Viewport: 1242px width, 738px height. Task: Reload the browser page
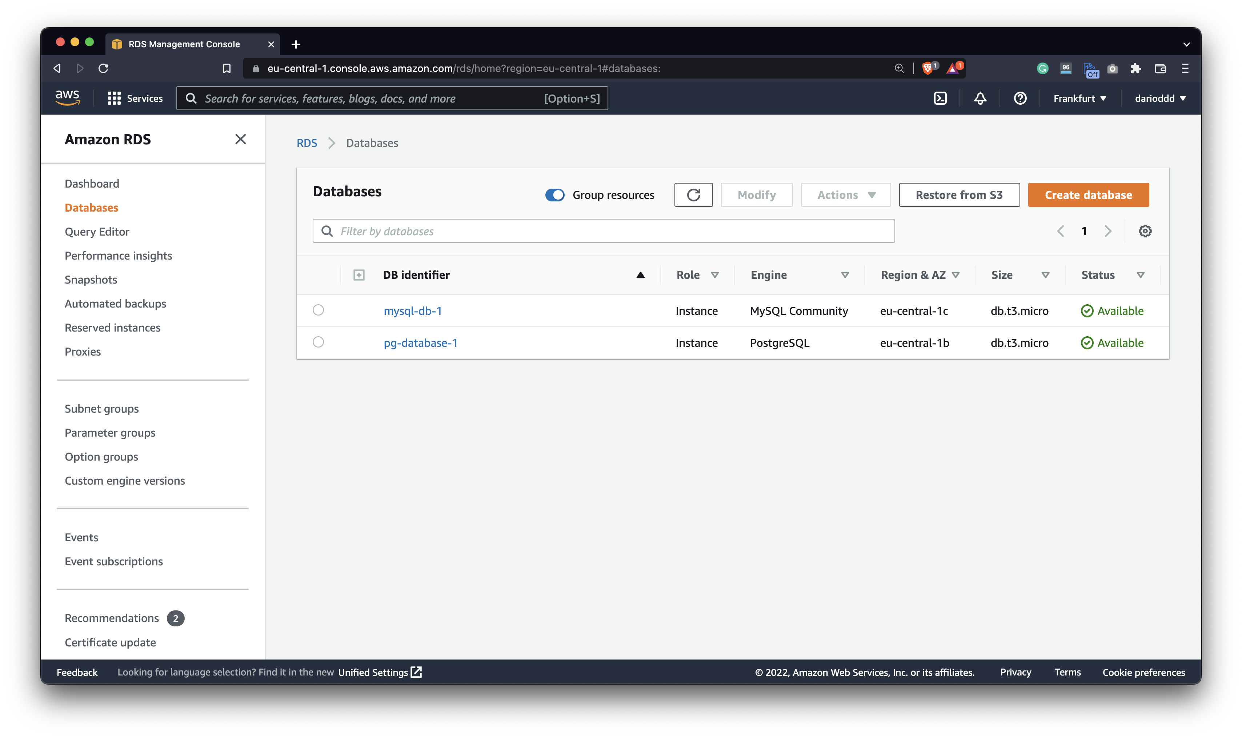[103, 69]
